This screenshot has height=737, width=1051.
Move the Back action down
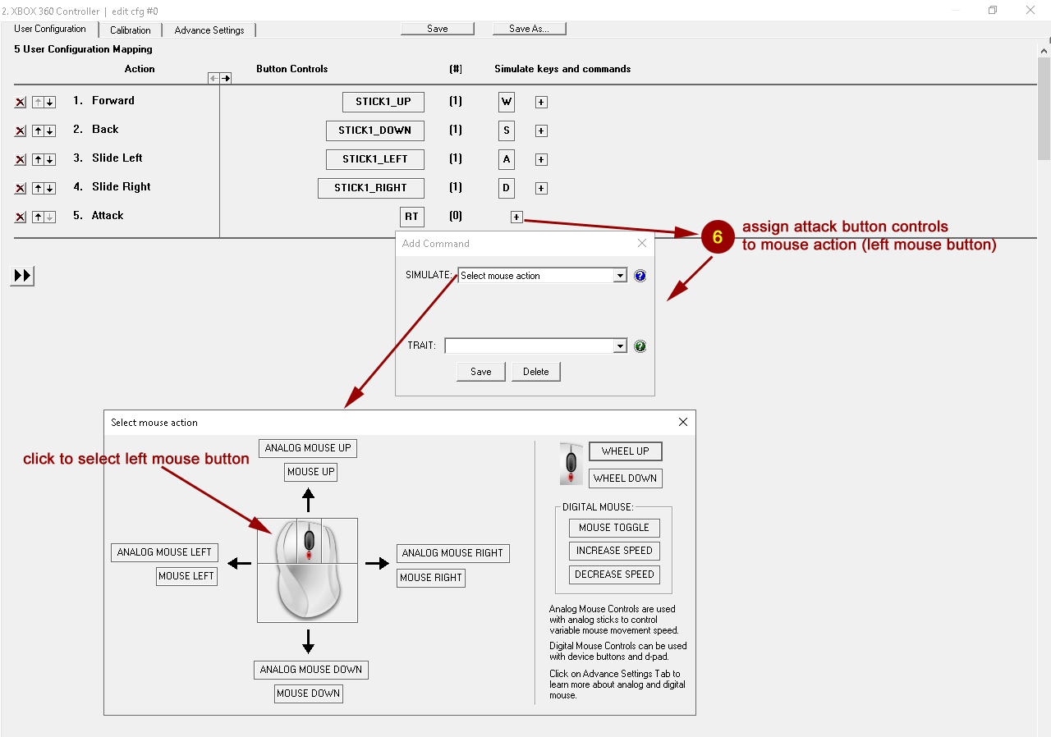coord(50,131)
